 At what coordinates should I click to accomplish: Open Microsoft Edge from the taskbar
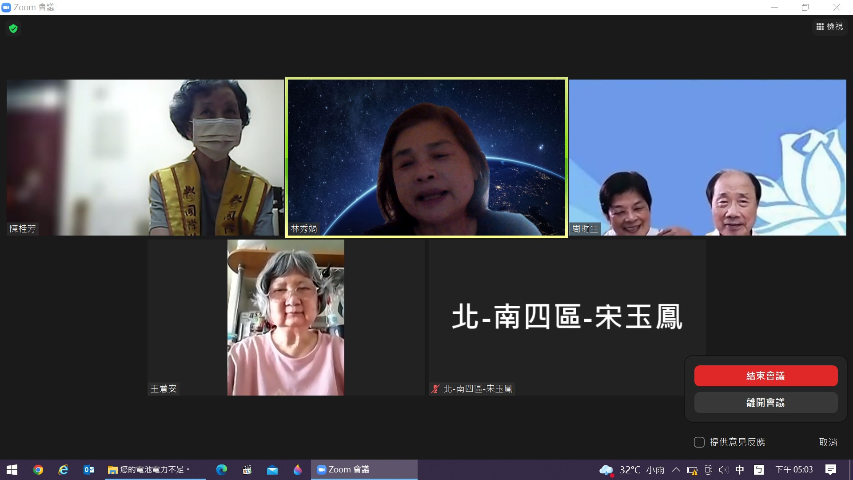(221, 470)
